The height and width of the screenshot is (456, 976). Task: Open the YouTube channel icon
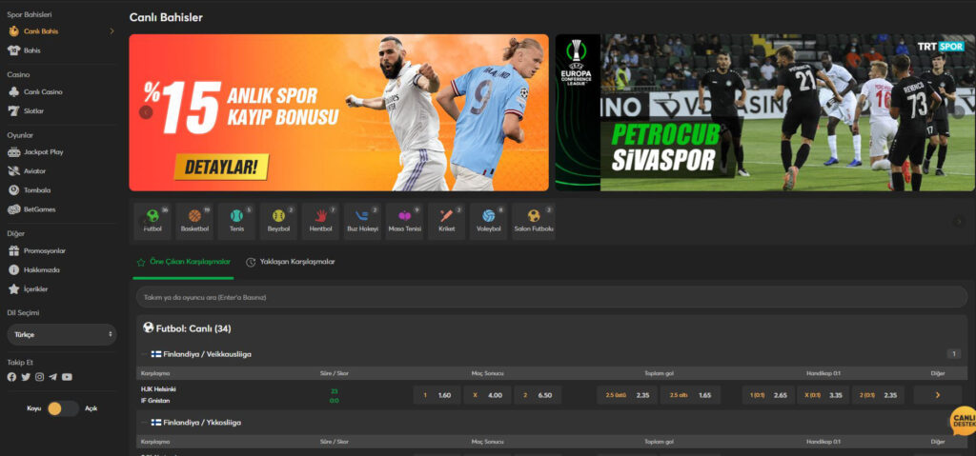click(68, 377)
